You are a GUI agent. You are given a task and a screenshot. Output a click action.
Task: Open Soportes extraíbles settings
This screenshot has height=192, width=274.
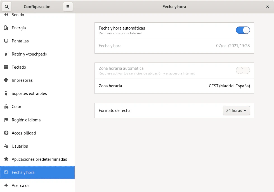coord(29,93)
